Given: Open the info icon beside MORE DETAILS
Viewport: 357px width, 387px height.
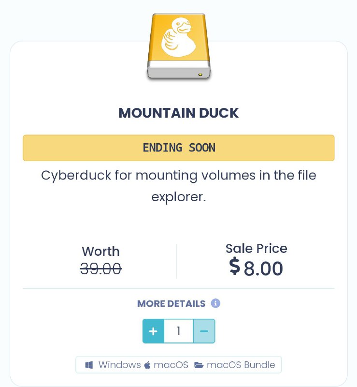Looking at the screenshot, I should click(x=216, y=303).
